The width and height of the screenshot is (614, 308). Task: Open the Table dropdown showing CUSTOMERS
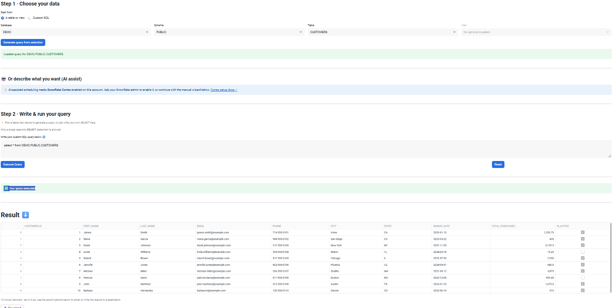tap(383, 32)
